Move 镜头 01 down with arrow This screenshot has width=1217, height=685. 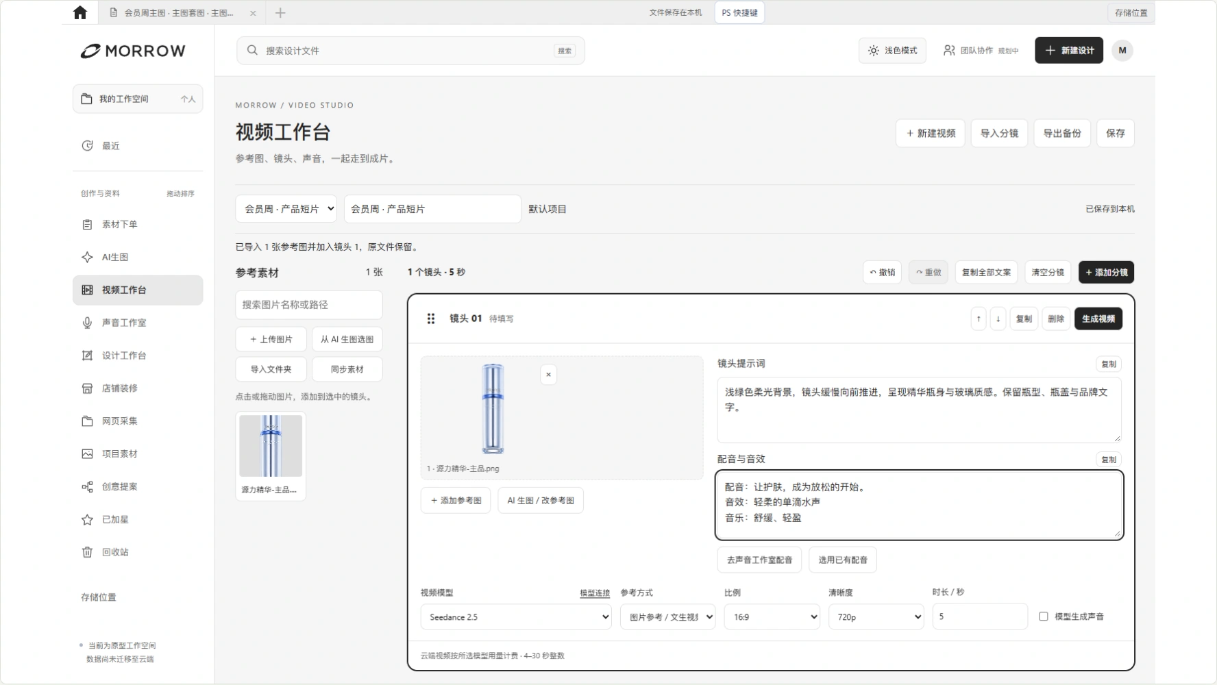pos(998,319)
